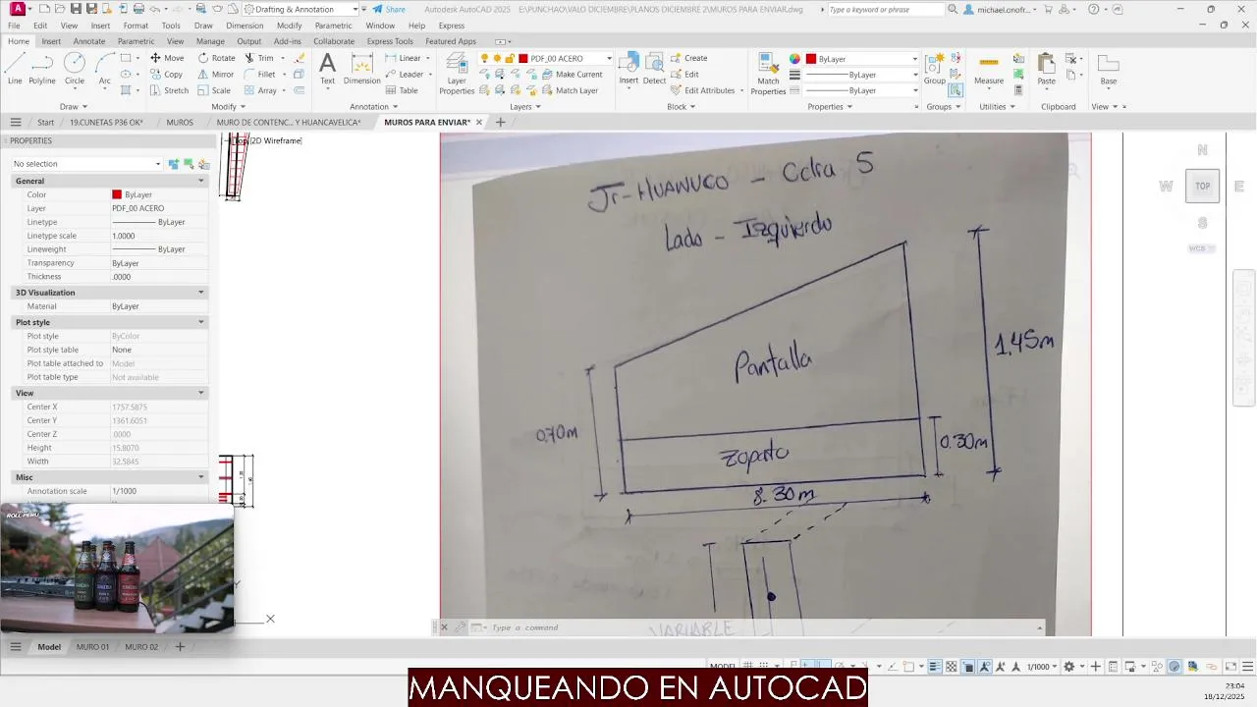Collapse the Plot style section
1257x707 pixels.
coord(201,322)
